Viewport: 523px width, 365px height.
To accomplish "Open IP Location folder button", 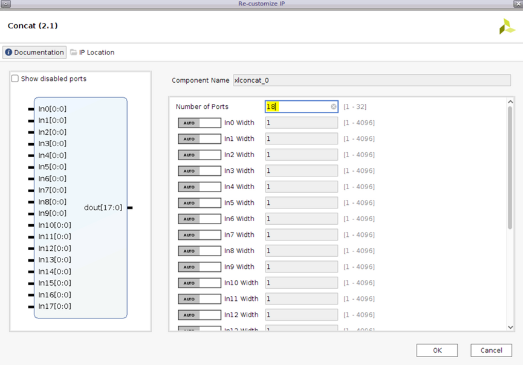I will point(92,53).
